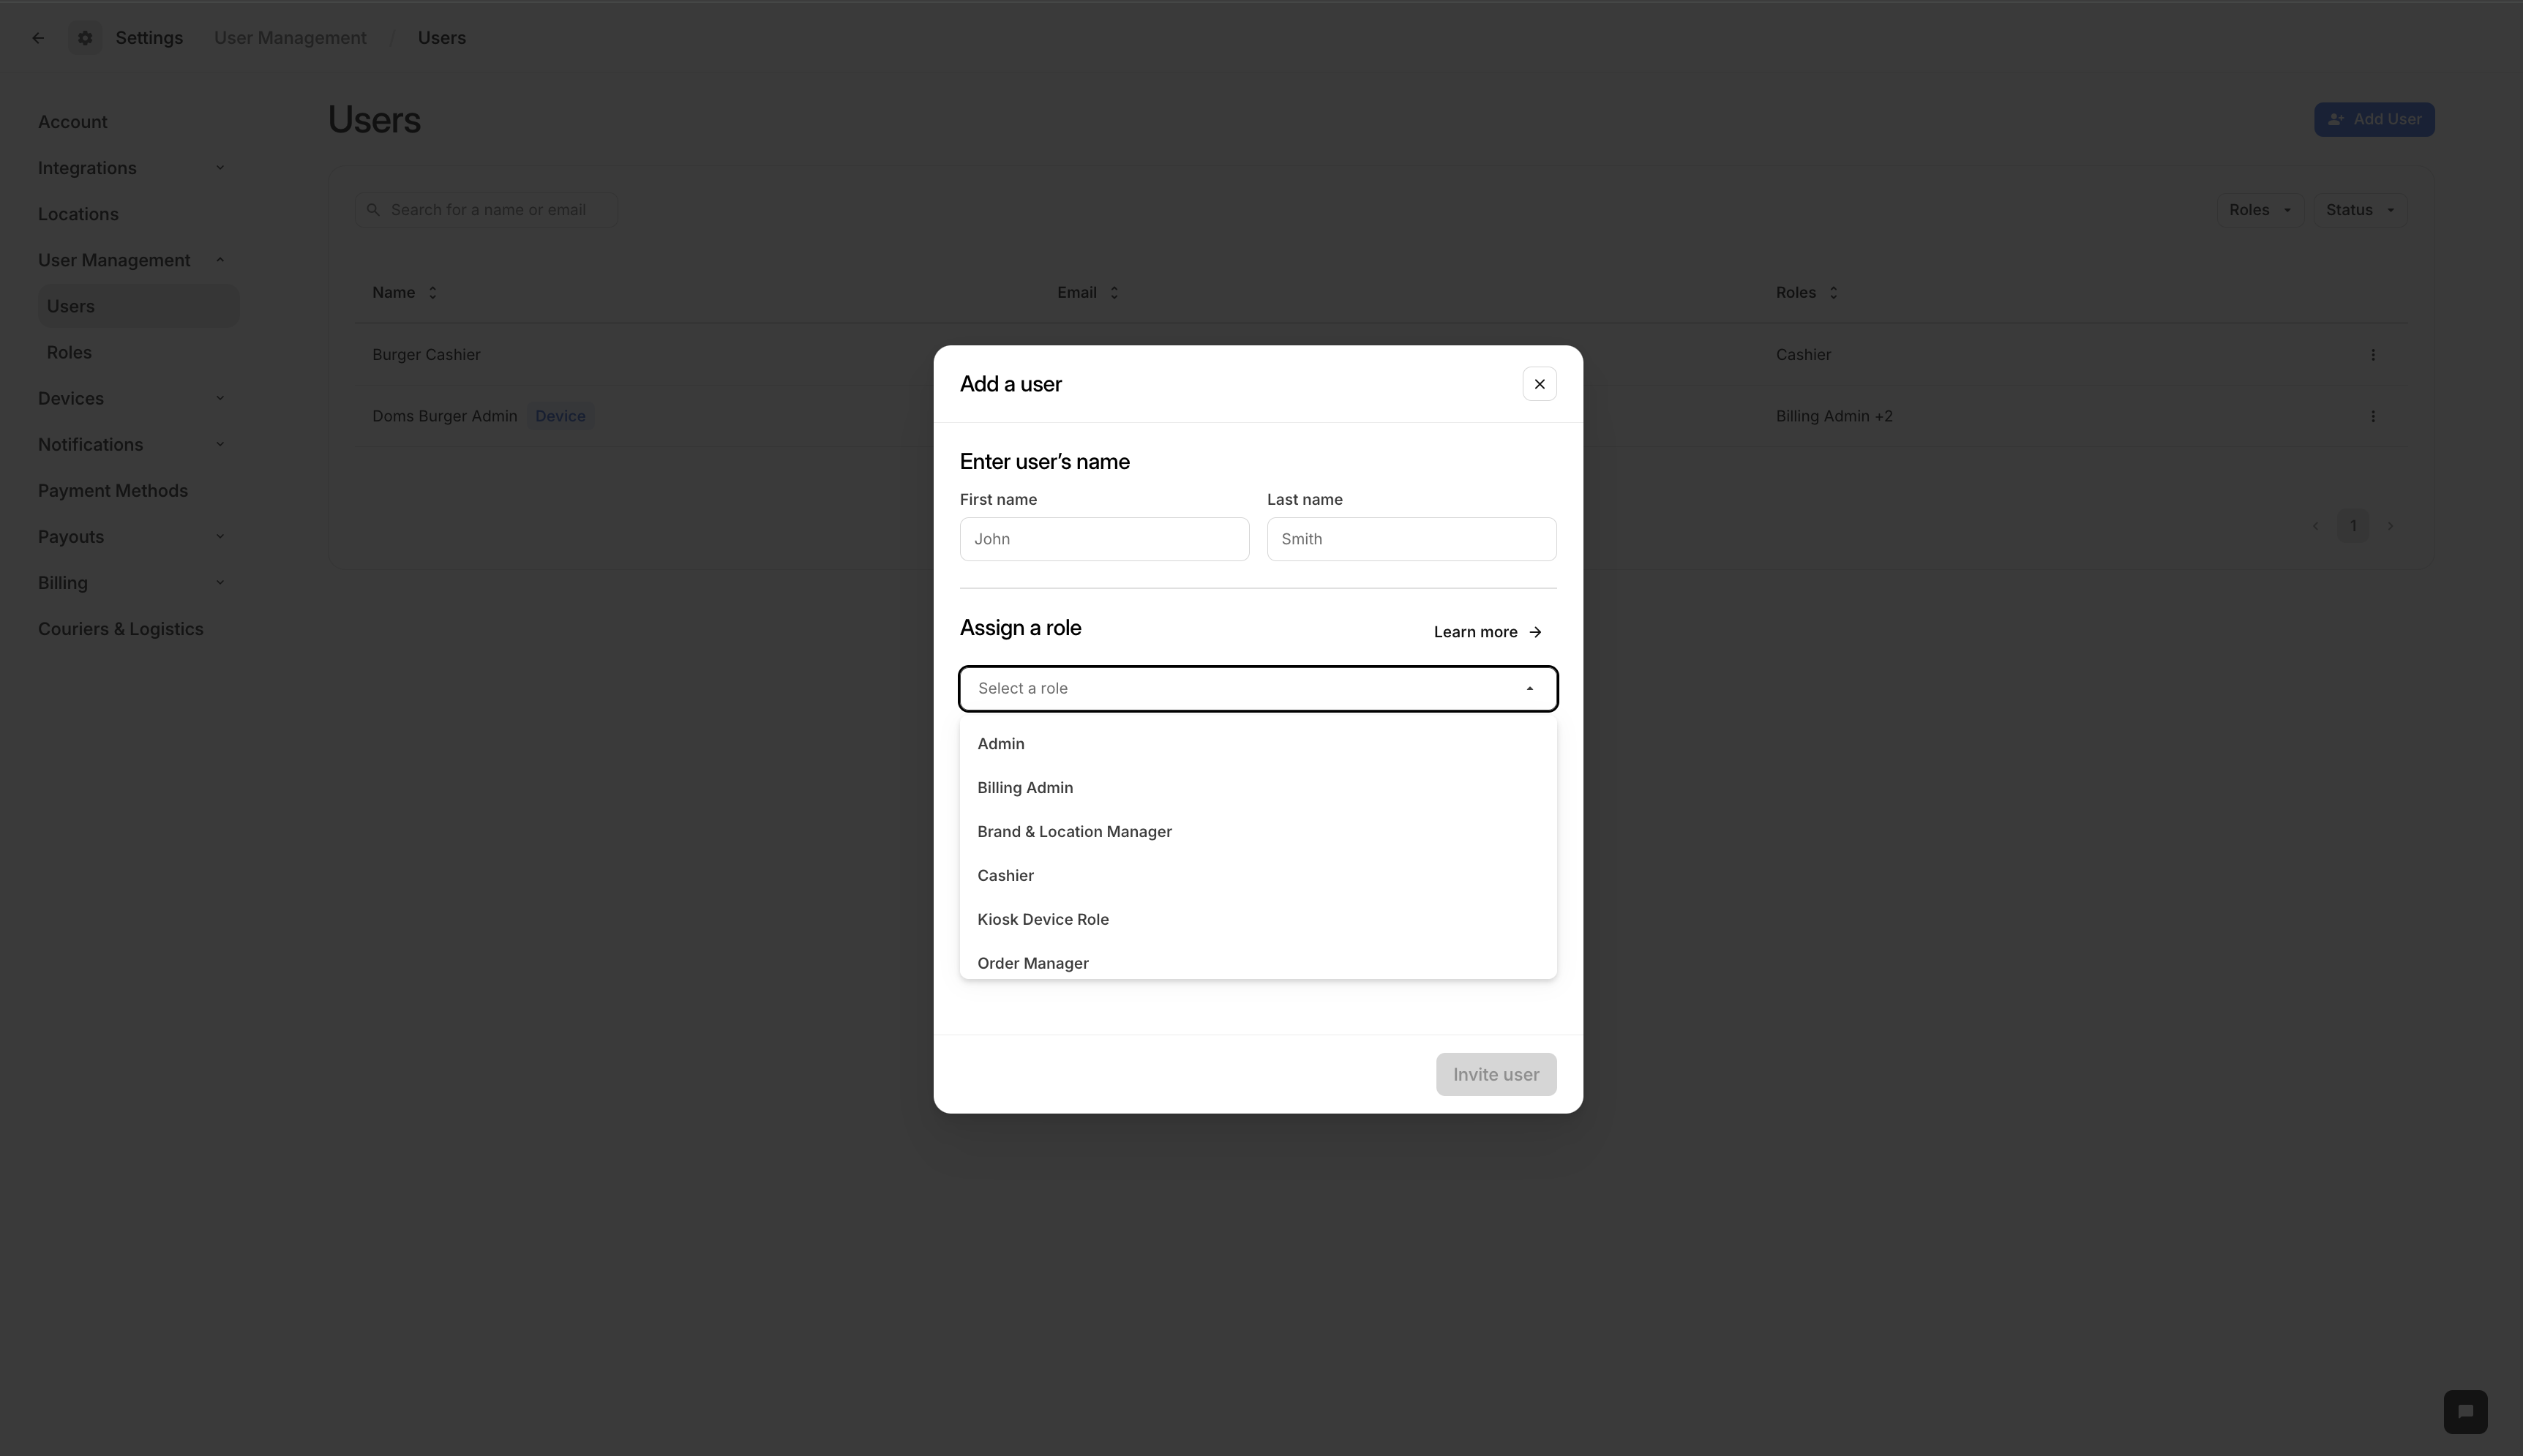The image size is (2523, 1456).
Task: Close the Add a user dialog
Action: pos(1539,384)
